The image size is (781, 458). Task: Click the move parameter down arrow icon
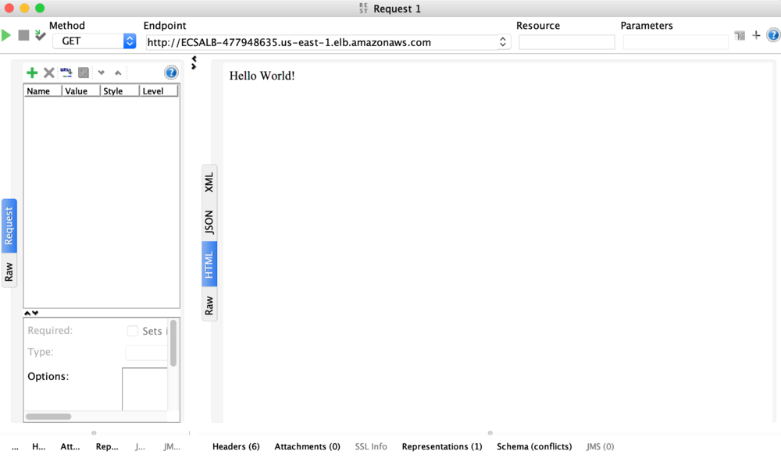(x=101, y=72)
